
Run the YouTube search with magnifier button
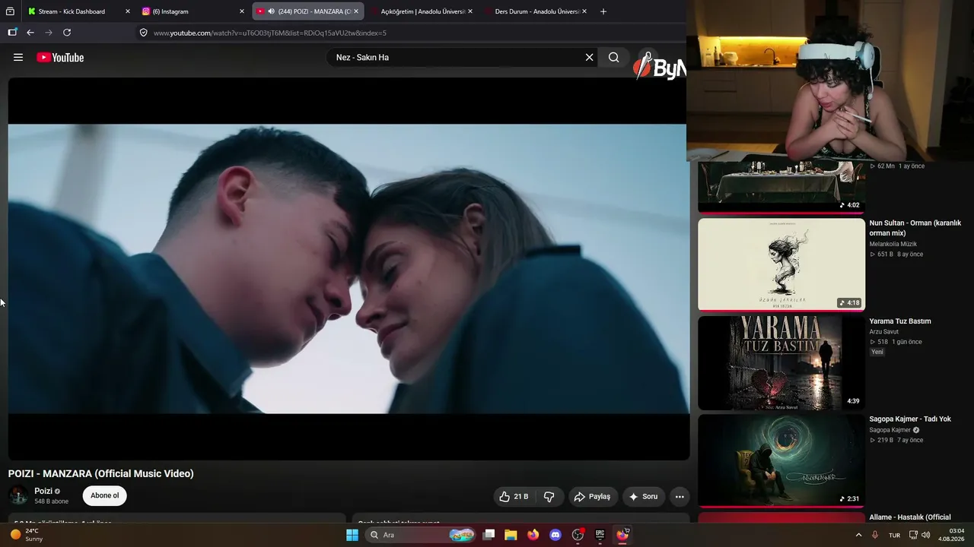pos(614,57)
